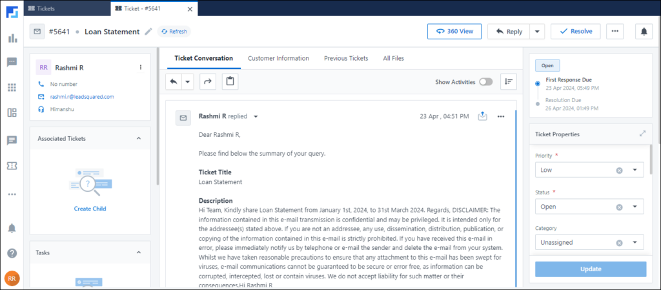661x290 pixels.
Task: Open Rashmi R contact options menu
Action: (x=140, y=67)
